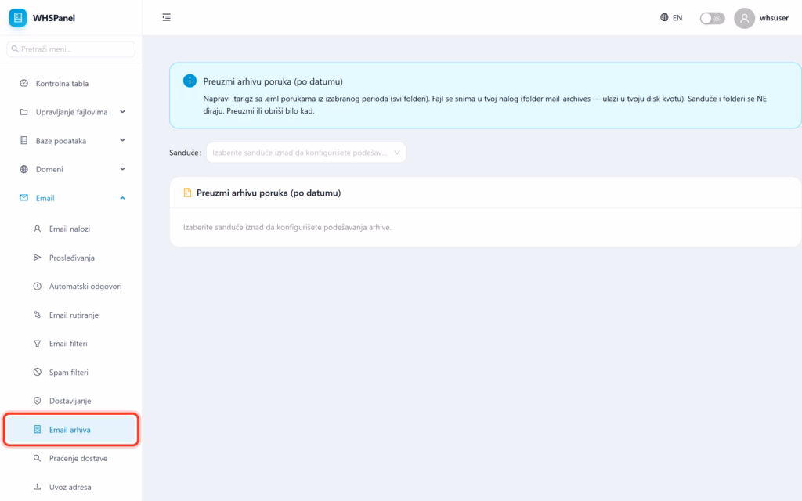Screen dimensions: 802x501
Task: Click the card heading "Preuzmi arhivu poruka (po datumu)"
Action: [x=269, y=193]
